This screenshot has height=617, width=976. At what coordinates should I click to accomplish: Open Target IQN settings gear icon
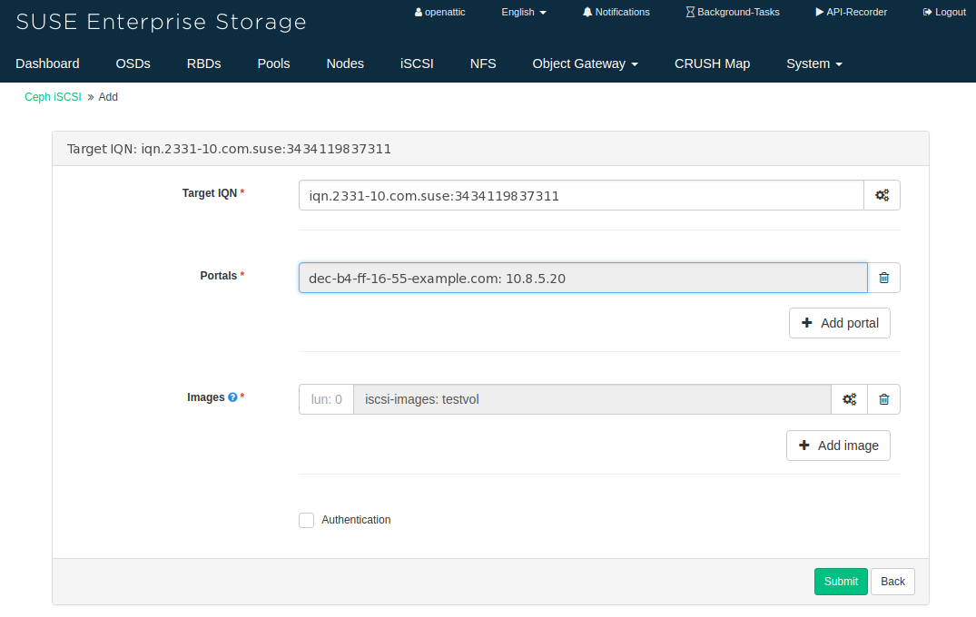pos(882,195)
